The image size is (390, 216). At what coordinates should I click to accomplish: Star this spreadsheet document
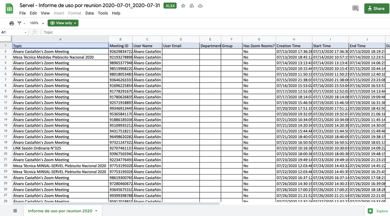click(183, 6)
